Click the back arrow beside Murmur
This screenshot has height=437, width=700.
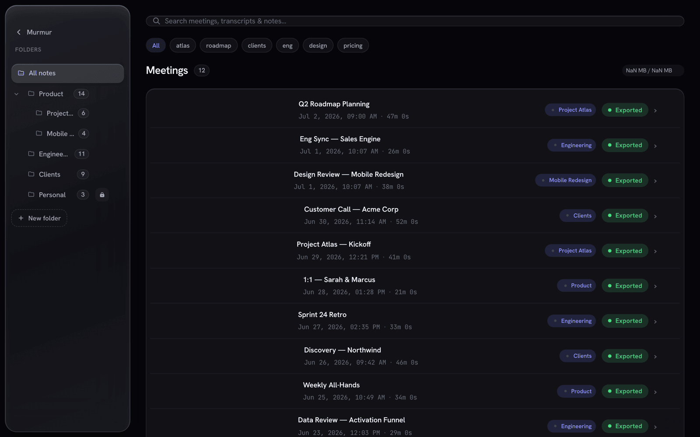(19, 32)
